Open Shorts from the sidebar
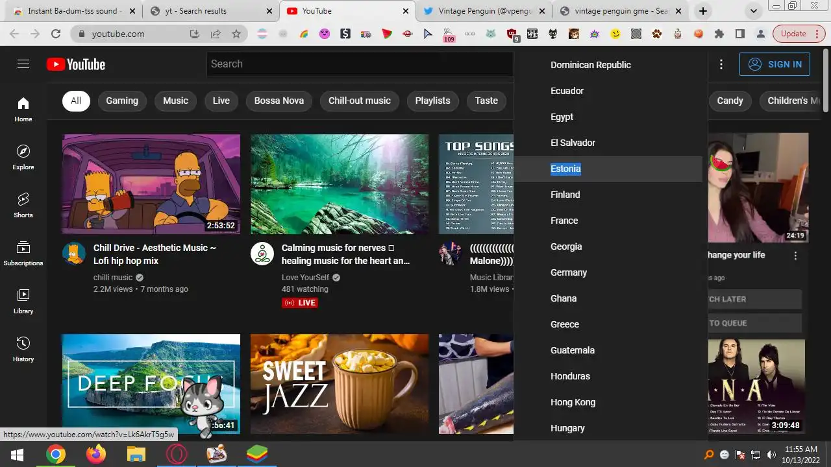Screen dimensions: 831x467 (23, 206)
